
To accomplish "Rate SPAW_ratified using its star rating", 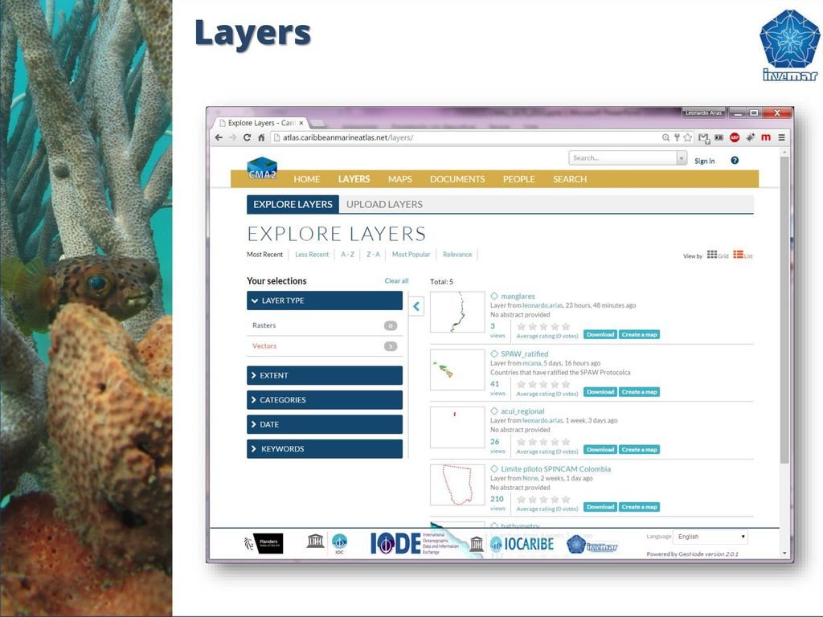I will pos(543,384).
